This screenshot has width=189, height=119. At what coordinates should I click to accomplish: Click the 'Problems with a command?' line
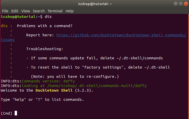tap(45, 26)
